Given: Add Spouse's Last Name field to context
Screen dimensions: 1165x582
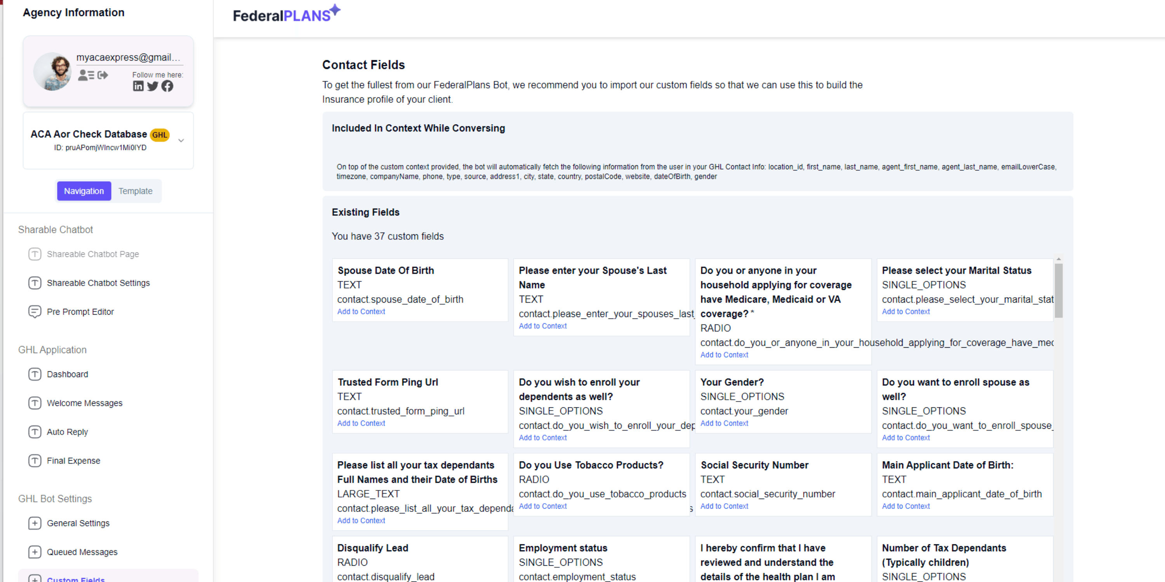Looking at the screenshot, I should pyautogui.click(x=542, y=326).
